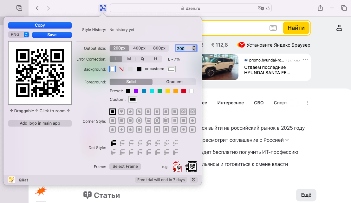The image size is (351, 203).
Task: Select the shield corner style
Action: point(166,121)
